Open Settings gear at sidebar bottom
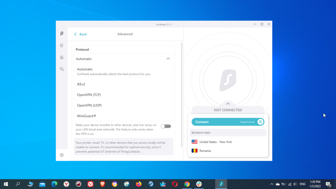 (x=62, y=155)
